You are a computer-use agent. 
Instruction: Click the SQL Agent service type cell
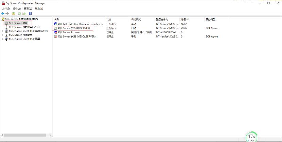(212, 37)
